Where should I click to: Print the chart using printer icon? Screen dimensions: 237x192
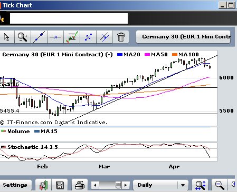[80, 185]
